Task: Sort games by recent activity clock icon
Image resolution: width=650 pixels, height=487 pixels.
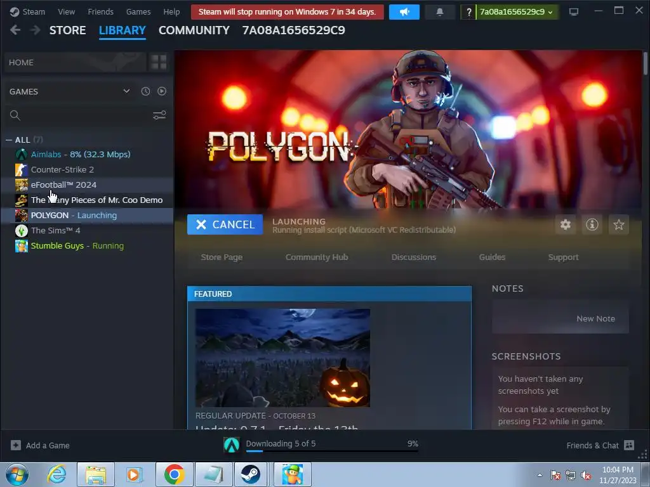Action: [145, 91]
